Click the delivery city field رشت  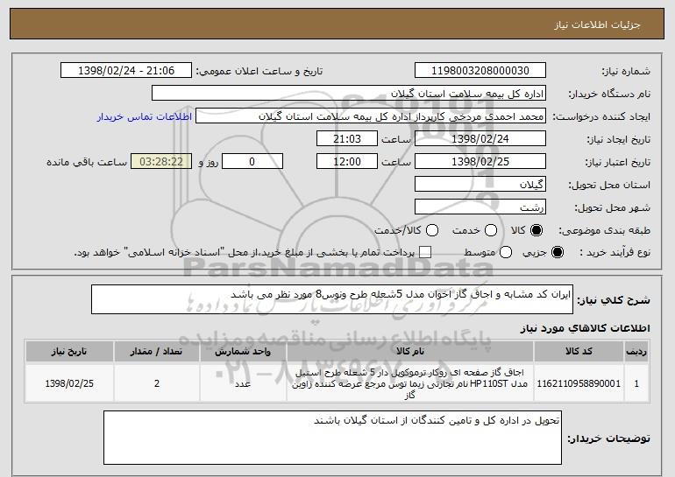(480, 207)
